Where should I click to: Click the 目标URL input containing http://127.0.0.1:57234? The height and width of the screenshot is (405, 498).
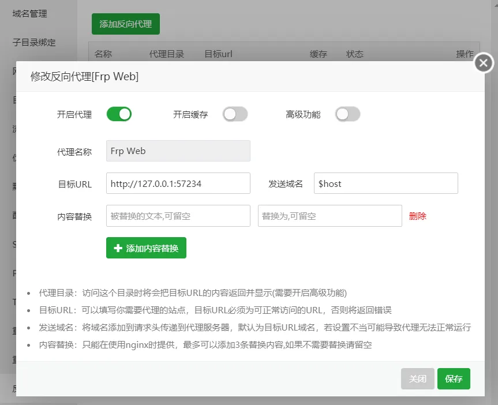click(178, 182)
